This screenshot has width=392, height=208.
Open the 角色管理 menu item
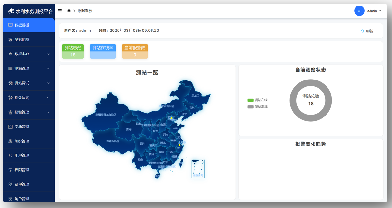(x=29, y=198)
